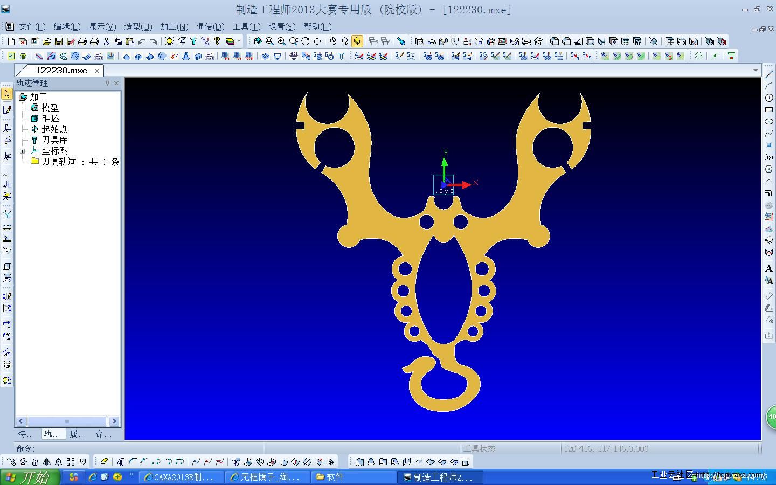The width and height of the screenshot is (776, 485).
Task: Select the text A tool
Action: click(x=769, y=268)
